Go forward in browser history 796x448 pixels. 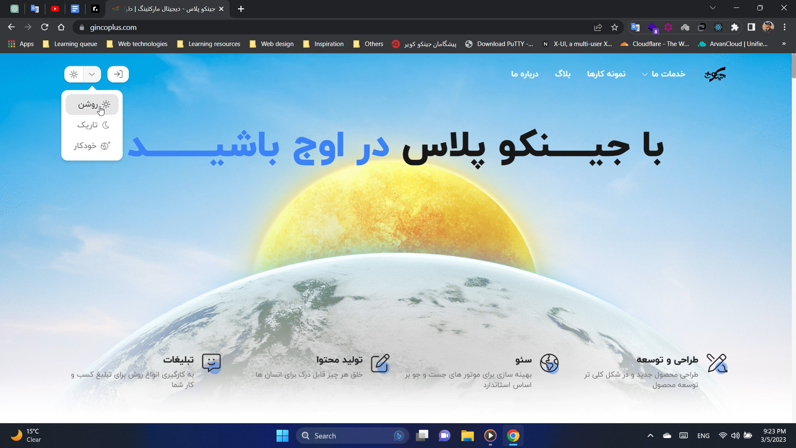(28, 27)
